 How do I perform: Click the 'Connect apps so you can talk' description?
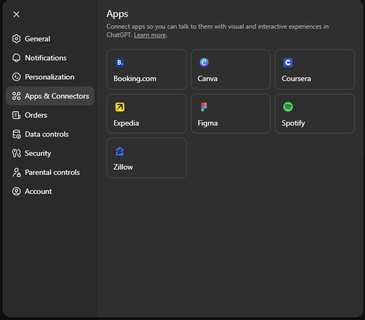coord(218,31)
